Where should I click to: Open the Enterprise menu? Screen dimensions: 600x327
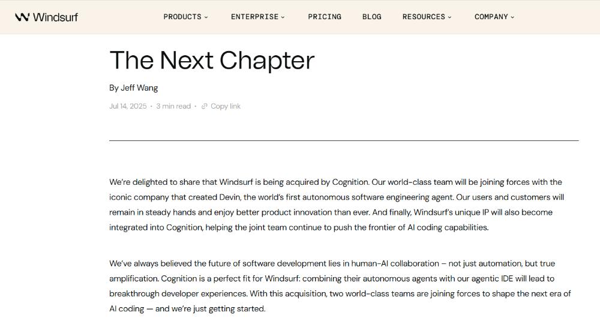coord(254,17)
